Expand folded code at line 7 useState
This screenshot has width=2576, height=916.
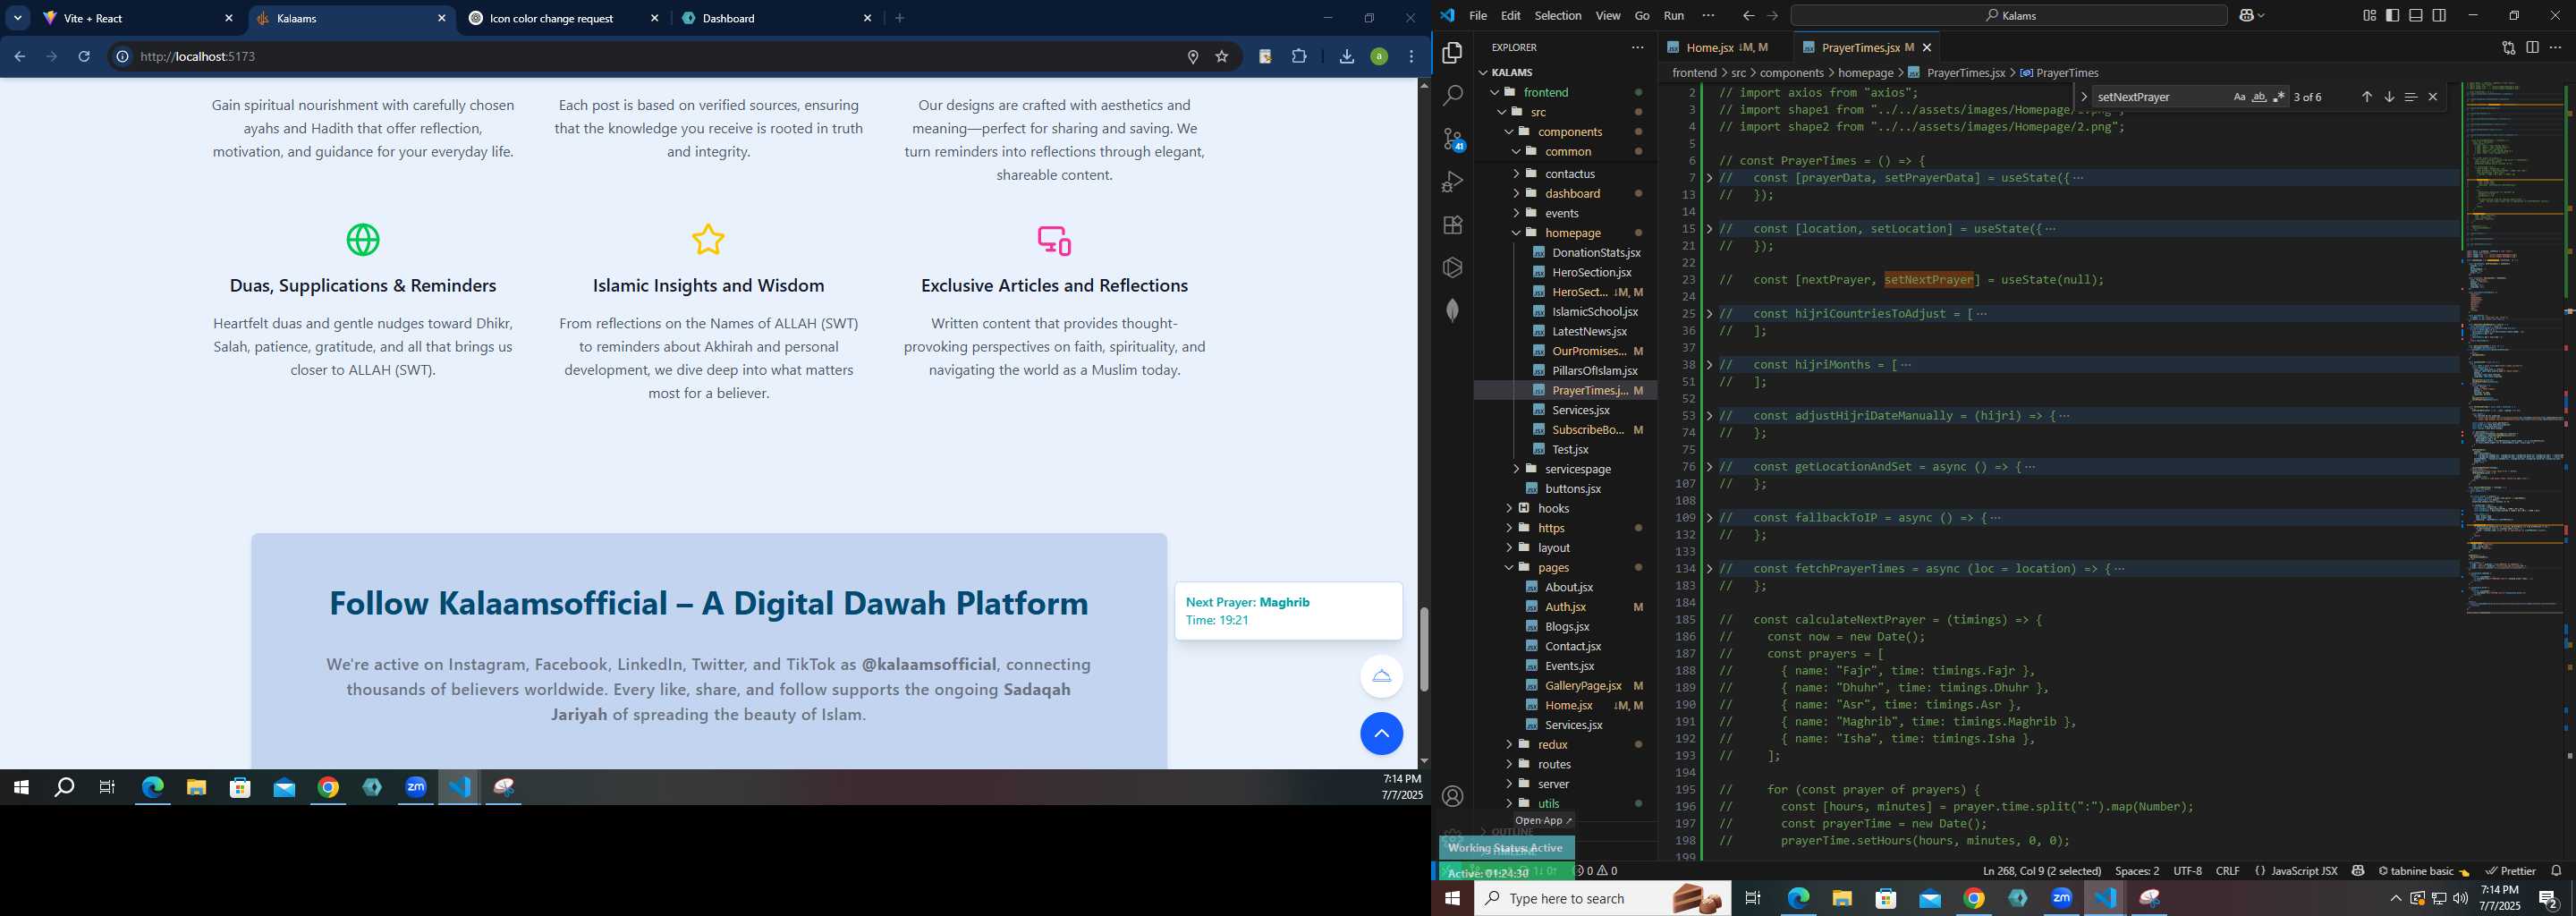1709,178
